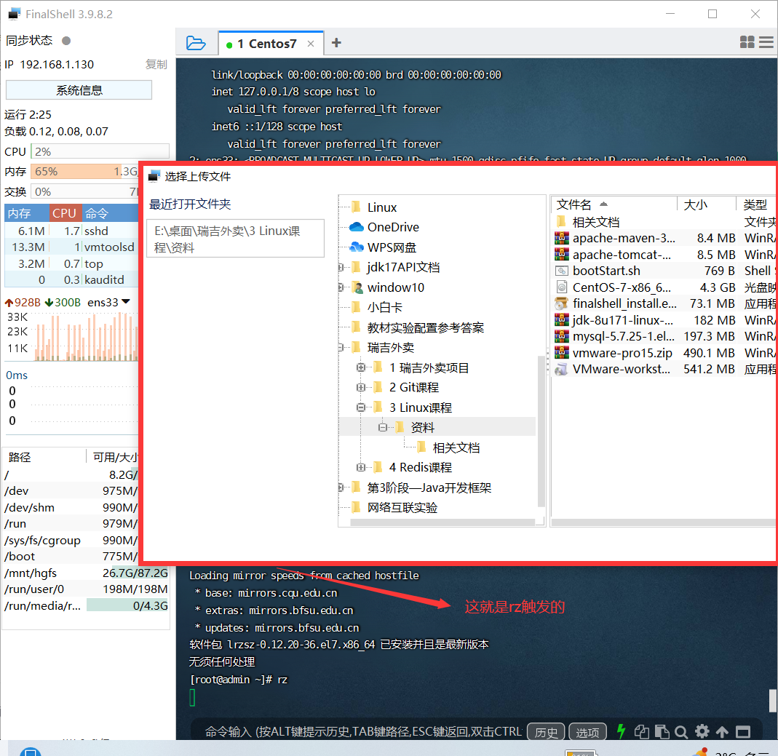
Task: Open the 相关文档 folder in the file list
Action: coord(596,222)
